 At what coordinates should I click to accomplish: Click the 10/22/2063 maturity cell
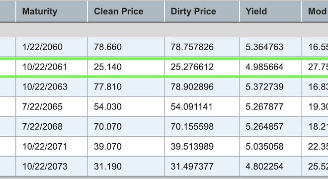coord(52,87)
